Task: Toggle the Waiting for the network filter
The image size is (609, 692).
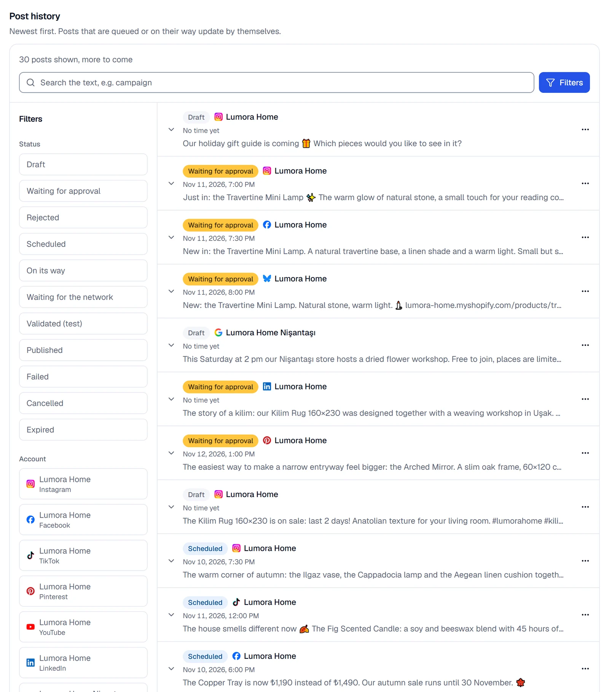Action: pyautogui.click(x=83, y=297)
